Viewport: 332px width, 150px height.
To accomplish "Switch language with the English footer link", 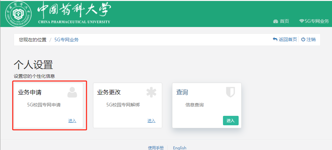I will click(180, 148).
